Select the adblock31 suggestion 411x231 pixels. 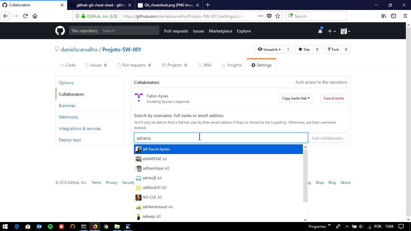[218, 188]
